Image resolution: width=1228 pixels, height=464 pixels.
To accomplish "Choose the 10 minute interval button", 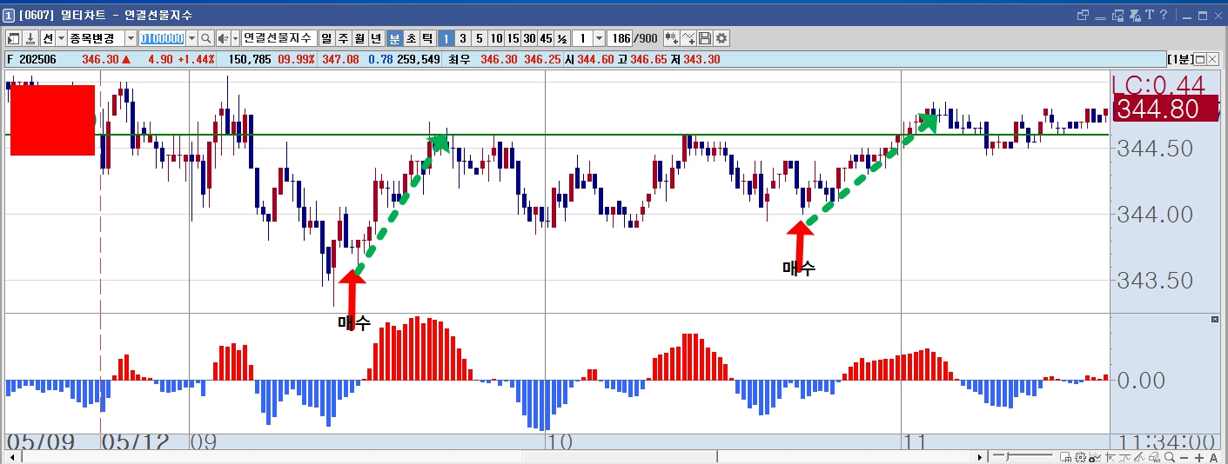I will tap(495, 38).
